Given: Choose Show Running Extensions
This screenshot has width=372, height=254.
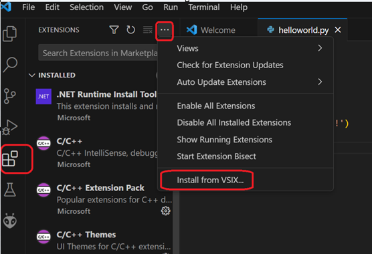Looking at the screenshot, I should [246, 140].
